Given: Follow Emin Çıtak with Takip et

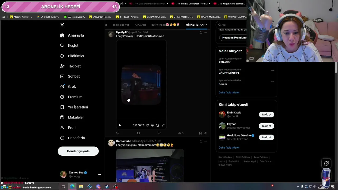Looking at the screenshot, I should pos(266,115).
